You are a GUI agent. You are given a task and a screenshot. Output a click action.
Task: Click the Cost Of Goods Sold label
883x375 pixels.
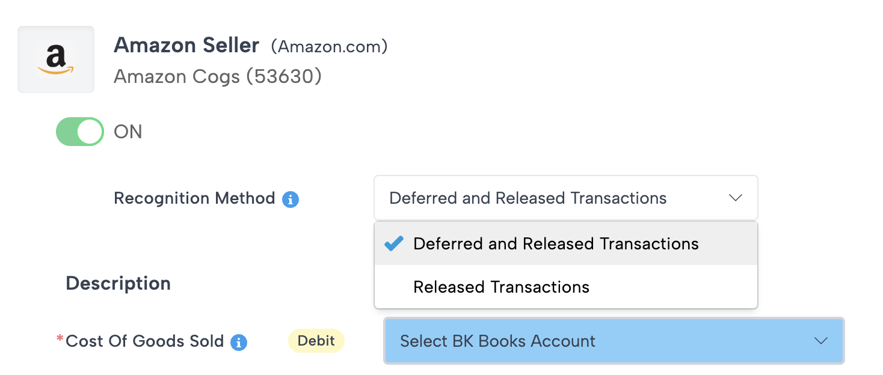click(144, 341)
